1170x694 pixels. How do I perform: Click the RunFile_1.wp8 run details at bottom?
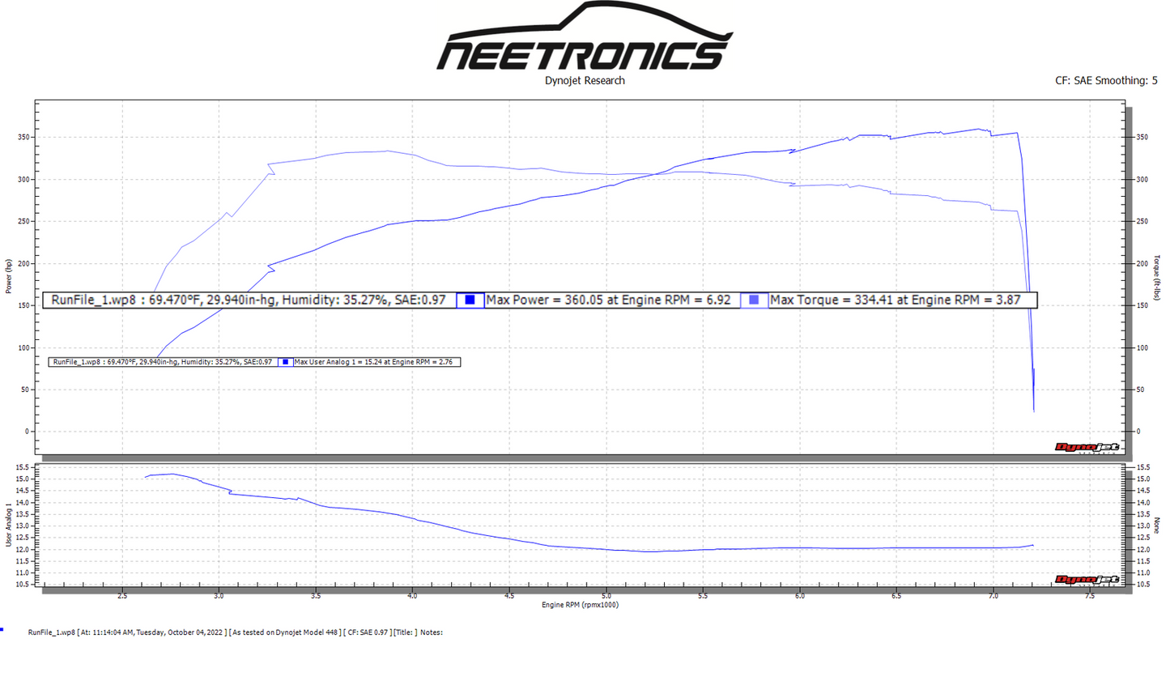pyautogui.click(x=235, y=632)
